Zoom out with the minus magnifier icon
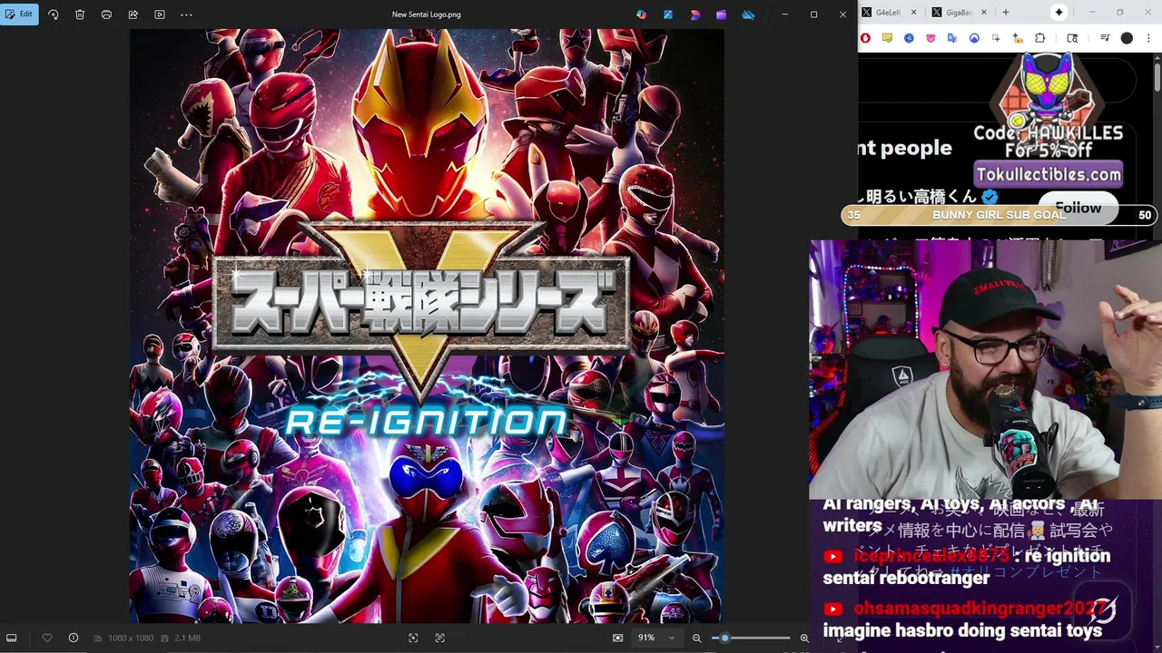The height and width of the screenshot is (653, 1162). coord(696,638)
